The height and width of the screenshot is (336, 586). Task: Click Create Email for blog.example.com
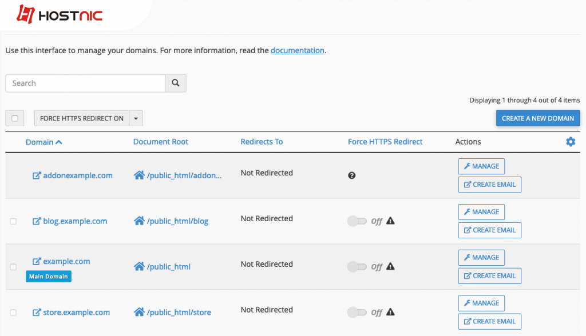pos(490,230)
